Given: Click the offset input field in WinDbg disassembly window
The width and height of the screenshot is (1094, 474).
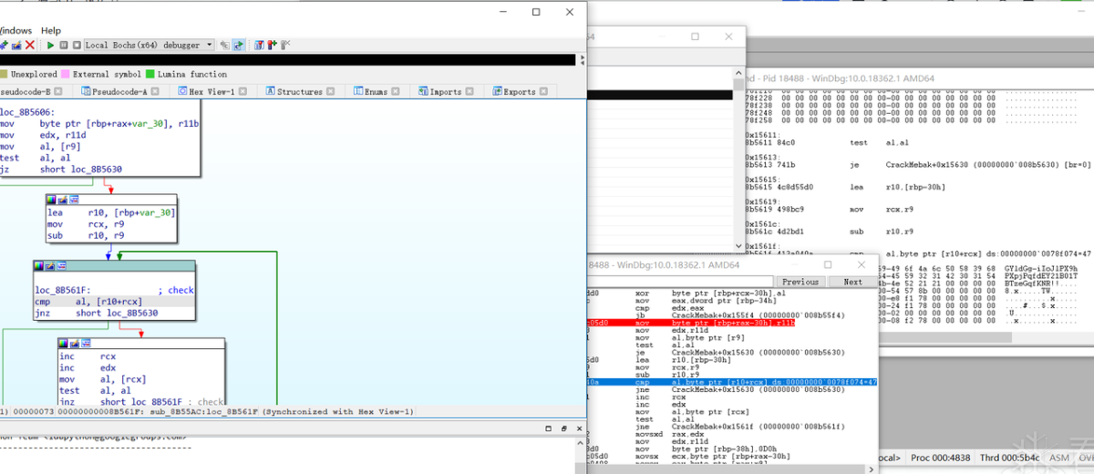Looking at the screenshot, I should (679, 282).
